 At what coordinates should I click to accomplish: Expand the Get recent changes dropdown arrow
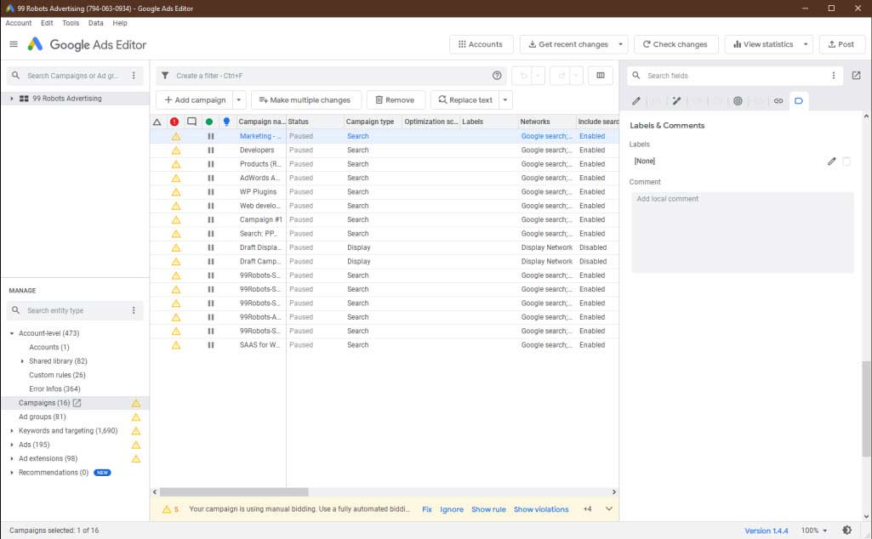(621, 44)
